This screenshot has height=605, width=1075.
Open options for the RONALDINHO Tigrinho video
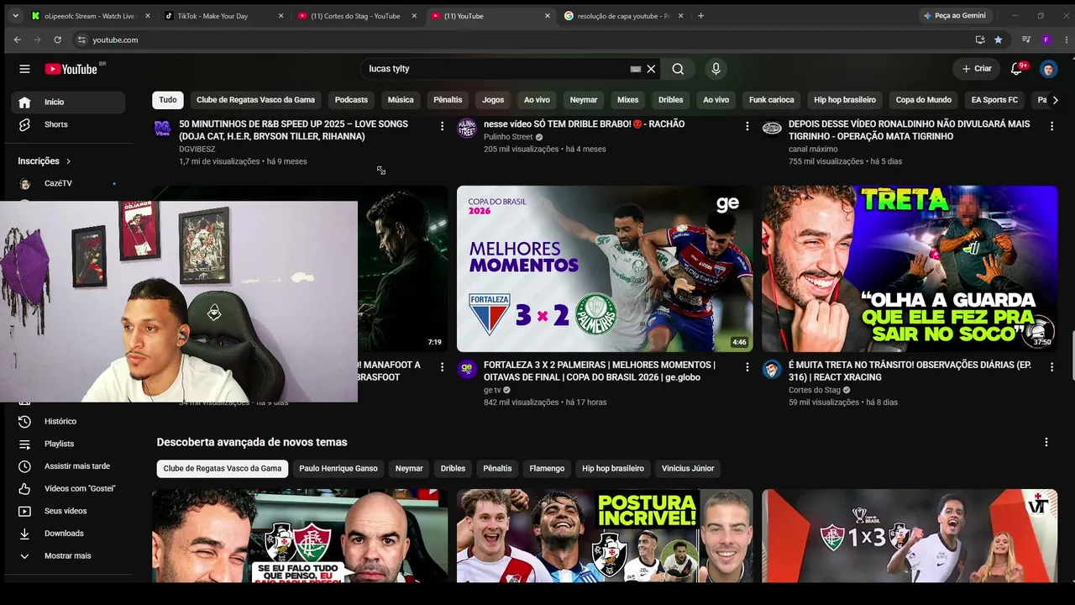point(1051,126)
